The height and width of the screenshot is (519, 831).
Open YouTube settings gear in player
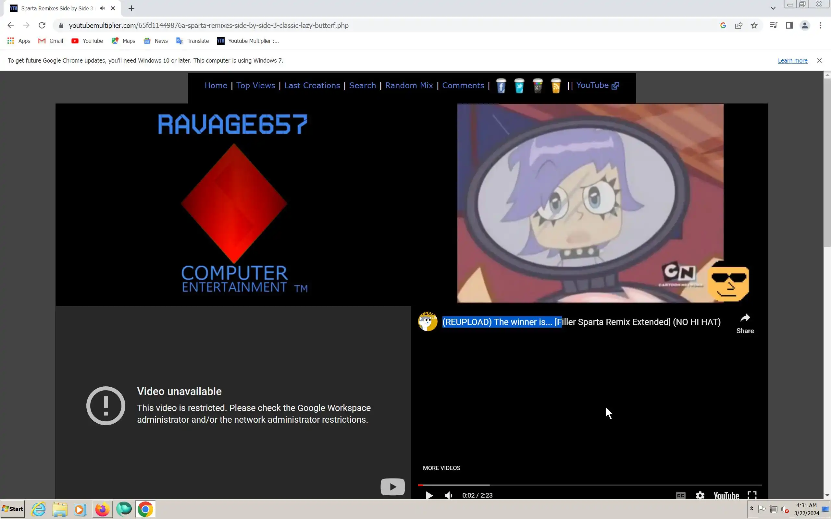point(700,495)
